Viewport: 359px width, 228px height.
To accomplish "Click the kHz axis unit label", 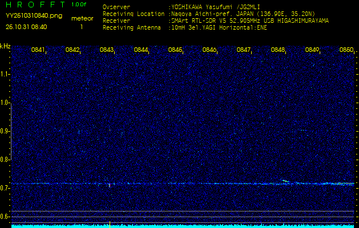I will [x=5, y=46].
